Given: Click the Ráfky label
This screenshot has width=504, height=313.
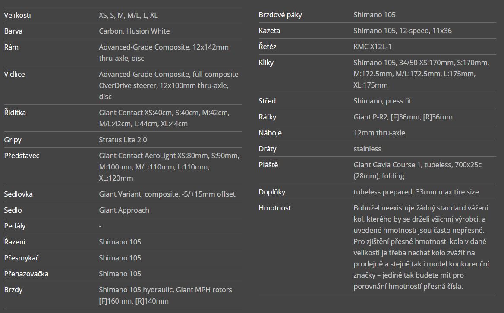Looking at the screenshot, I should click(268, 117).
